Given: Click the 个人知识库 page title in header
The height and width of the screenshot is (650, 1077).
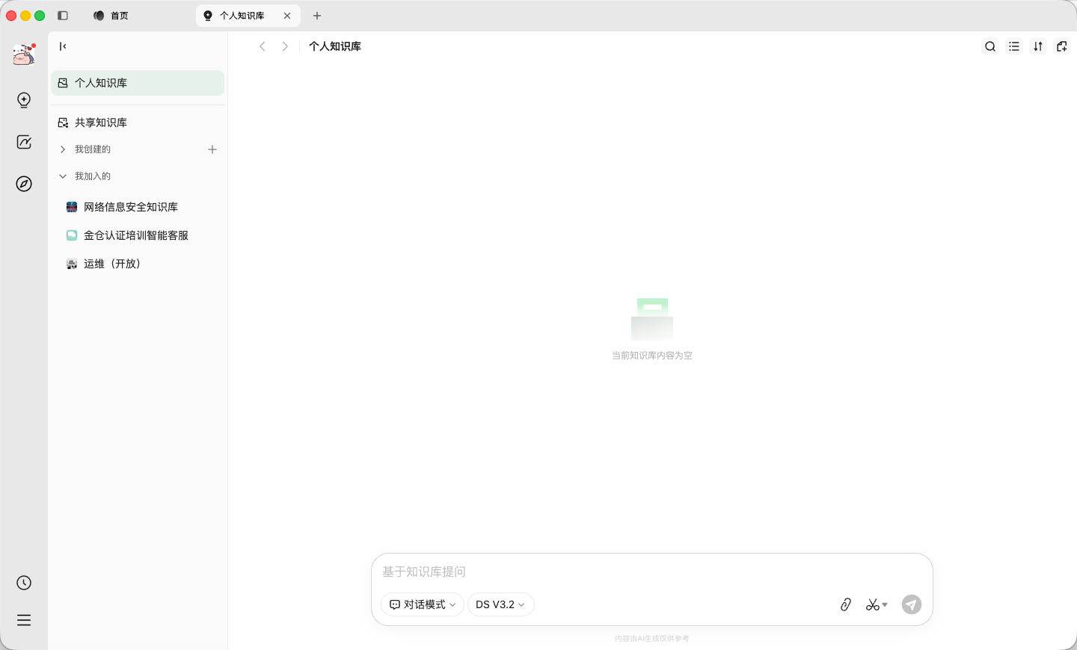Looking at the screenshot, I should pyautogui.click(x=335, y=46).
